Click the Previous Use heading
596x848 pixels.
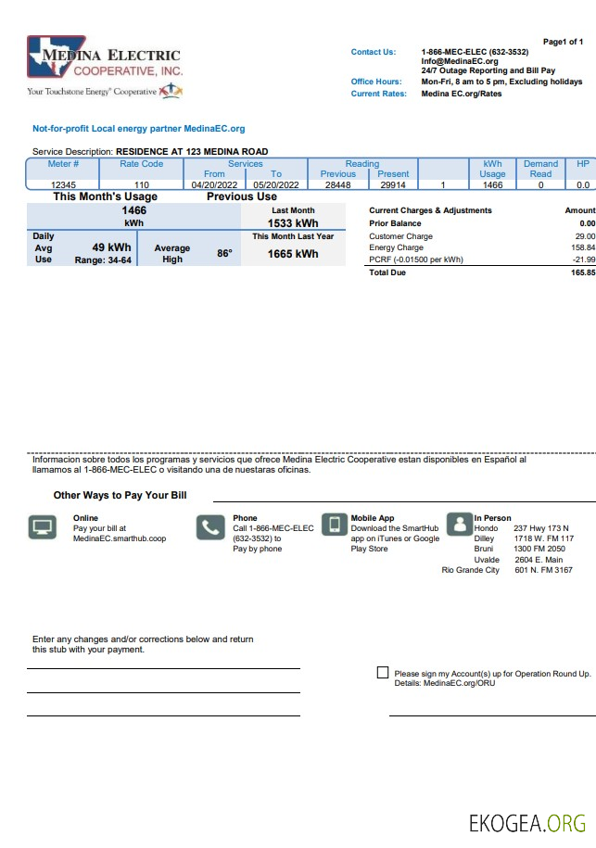click(242, 196)
